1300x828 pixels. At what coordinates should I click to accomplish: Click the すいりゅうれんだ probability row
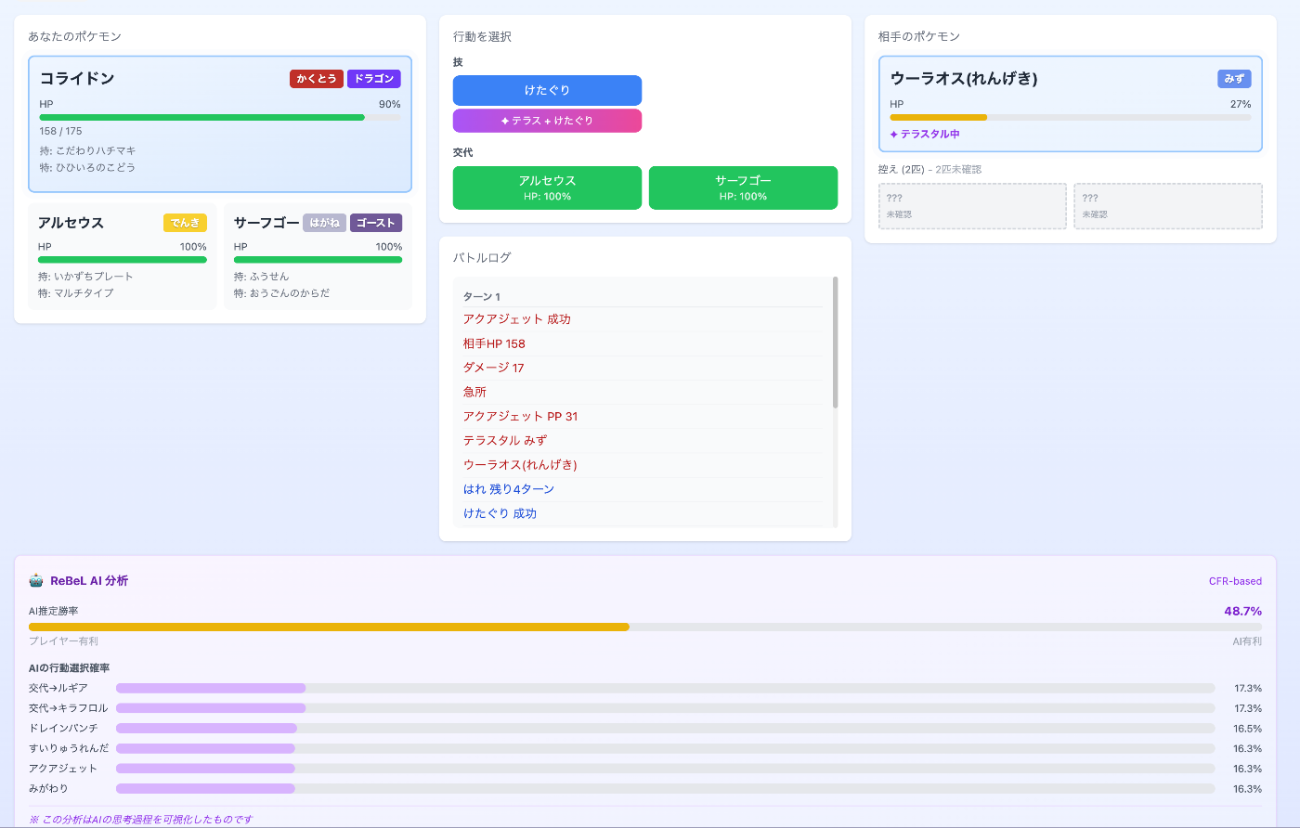point(645,749)
